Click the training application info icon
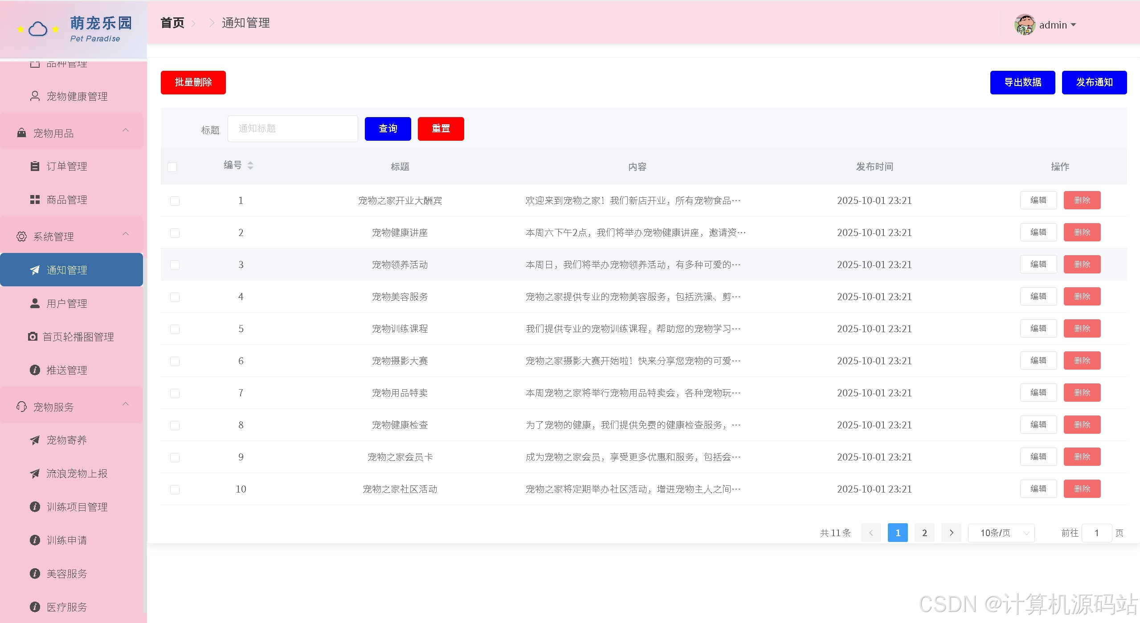This screenshot has width=1140, height=623. pyautogui.click(x=35, y=540)
